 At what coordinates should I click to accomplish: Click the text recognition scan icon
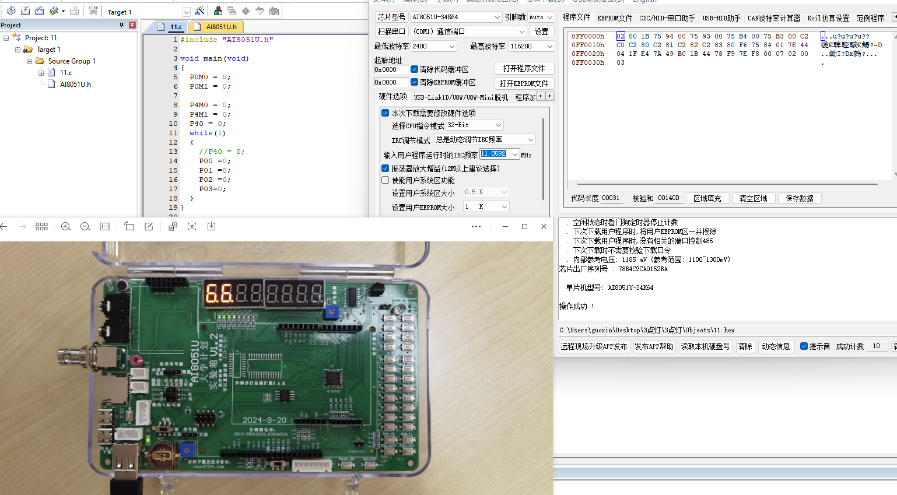[192, 227]
